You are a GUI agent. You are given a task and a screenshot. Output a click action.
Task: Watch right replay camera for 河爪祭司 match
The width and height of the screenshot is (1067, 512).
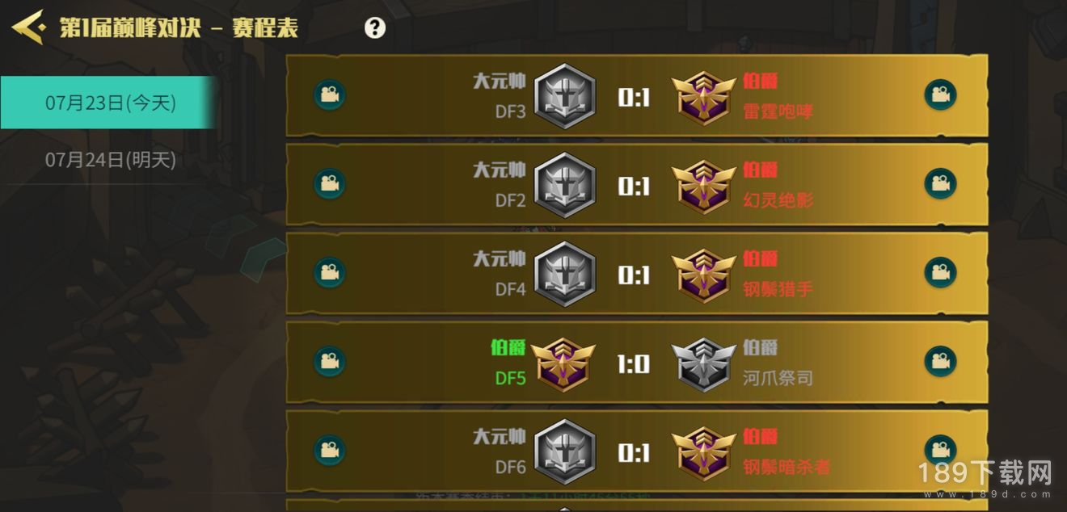click(940, 362)
